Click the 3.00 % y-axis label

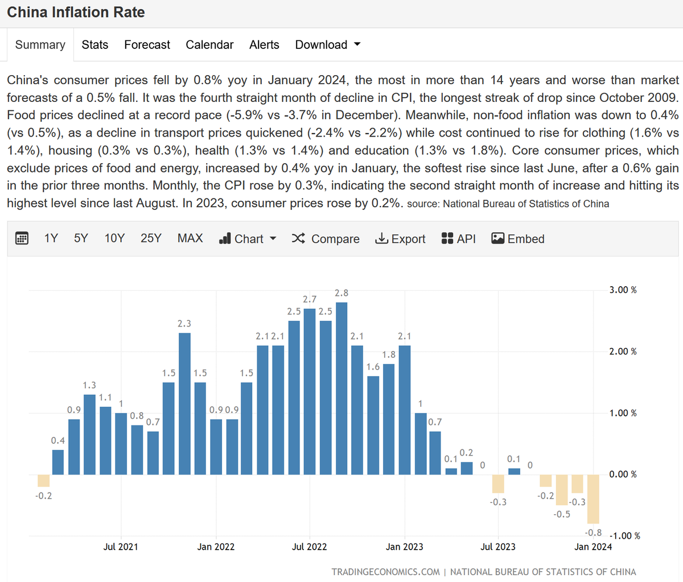coord(623,290)
